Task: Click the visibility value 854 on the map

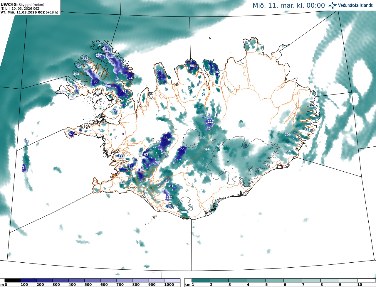Action: point(288,151)
